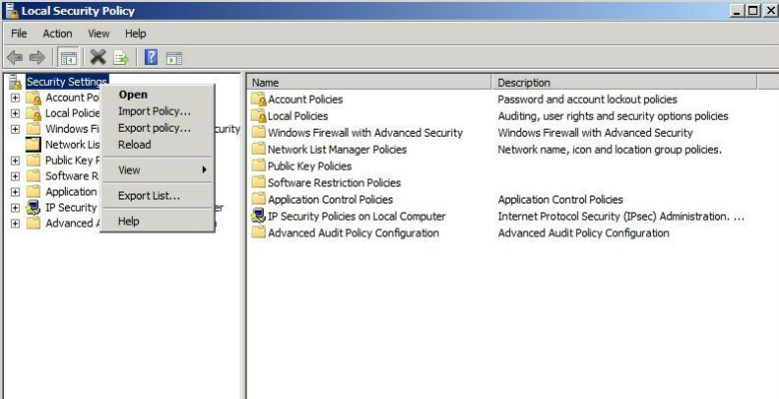Open the File menu

point(19,33)
